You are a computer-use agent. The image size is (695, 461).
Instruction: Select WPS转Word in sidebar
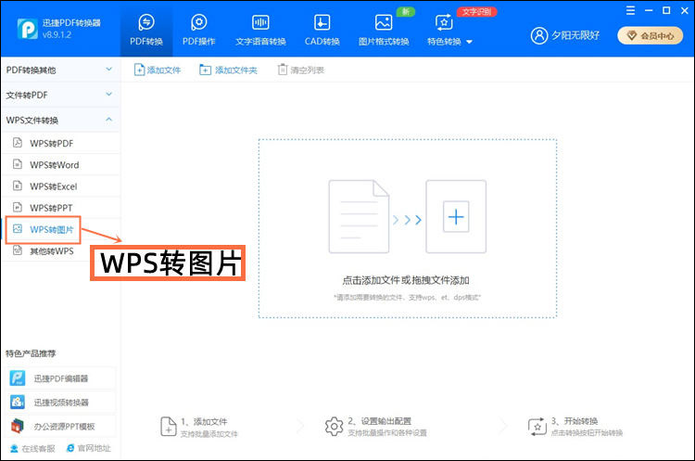click(60, 164)
